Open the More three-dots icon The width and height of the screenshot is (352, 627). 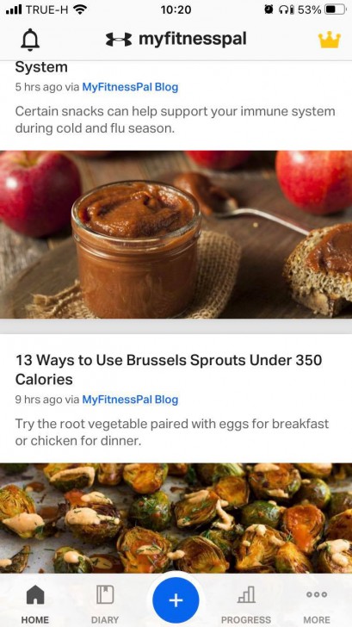317,594
